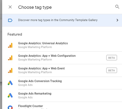The width and height of the screenshot is (122, 109).
Task: Click Google Ads subtitle under Remarketing
Action: (x=25, y=97)
